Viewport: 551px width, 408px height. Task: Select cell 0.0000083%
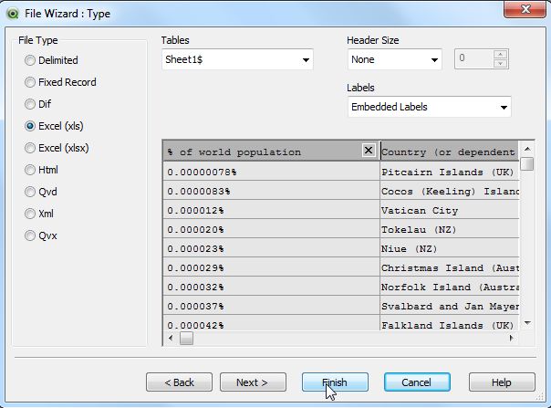click(x=271, y=191)
